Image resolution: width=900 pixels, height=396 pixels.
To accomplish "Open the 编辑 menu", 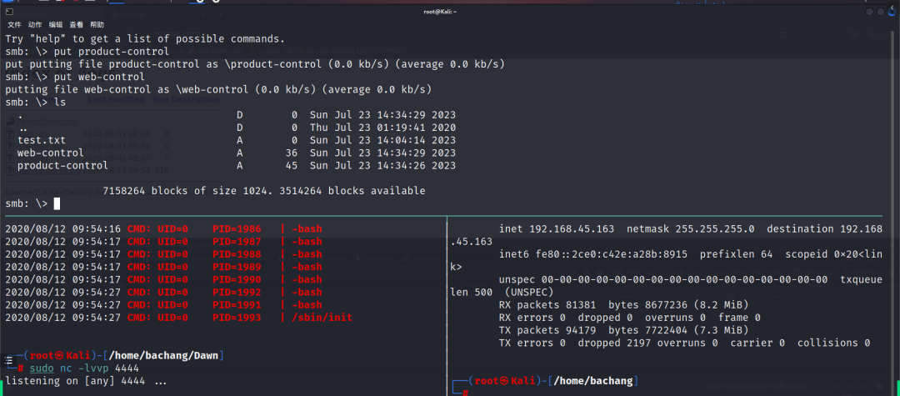I will [x=56, y=25].
